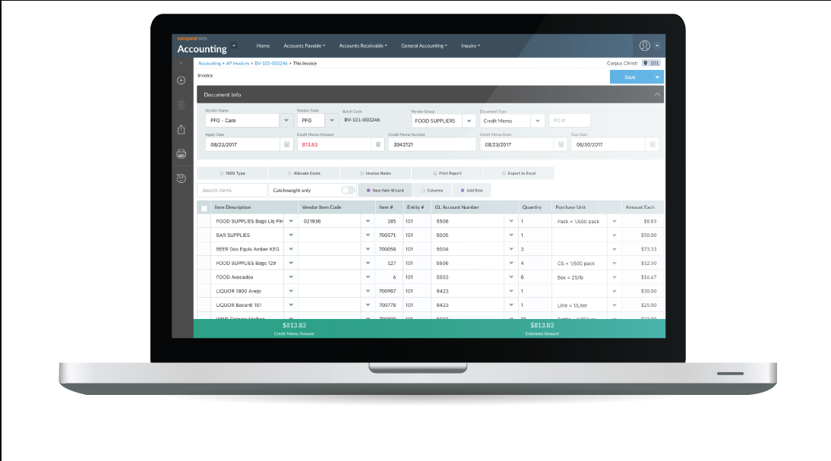831x461 pixels.
Task: Click the Save button
Action: pyautogui.click(x=629, y=77)
